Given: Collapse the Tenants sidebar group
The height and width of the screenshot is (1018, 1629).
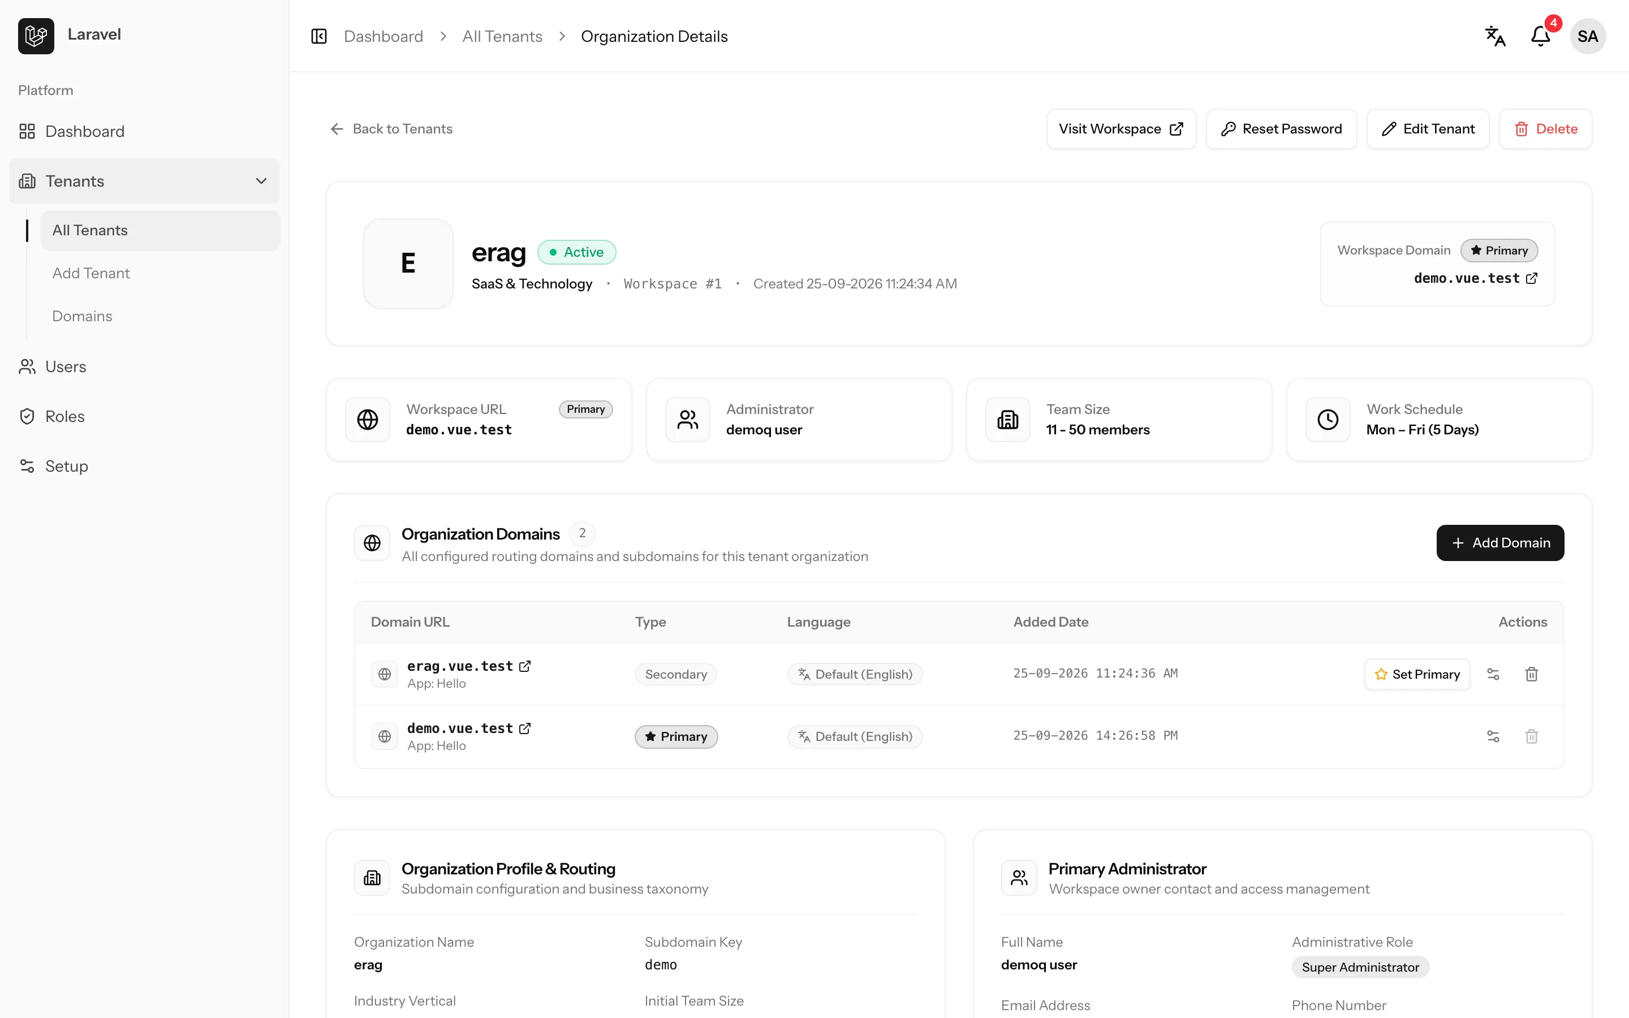Looking at the screenshot, I should pos(144,181).
